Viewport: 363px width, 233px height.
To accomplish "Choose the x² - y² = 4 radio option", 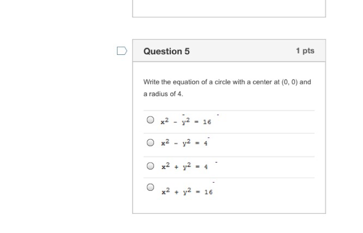I will coord(150,143).
